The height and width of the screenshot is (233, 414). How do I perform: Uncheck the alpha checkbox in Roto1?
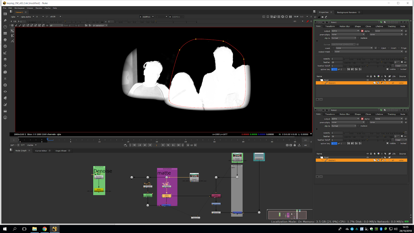click(362, 31)
